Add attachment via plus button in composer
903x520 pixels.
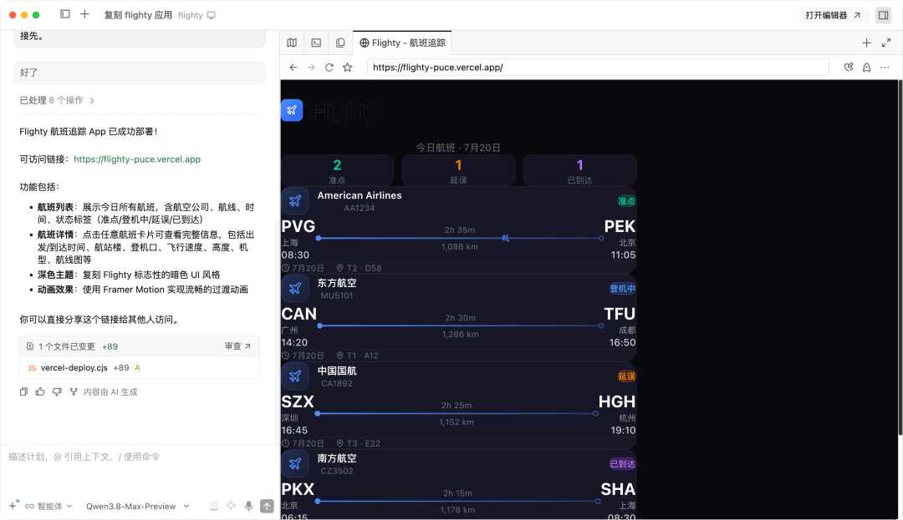coord(13,506)
